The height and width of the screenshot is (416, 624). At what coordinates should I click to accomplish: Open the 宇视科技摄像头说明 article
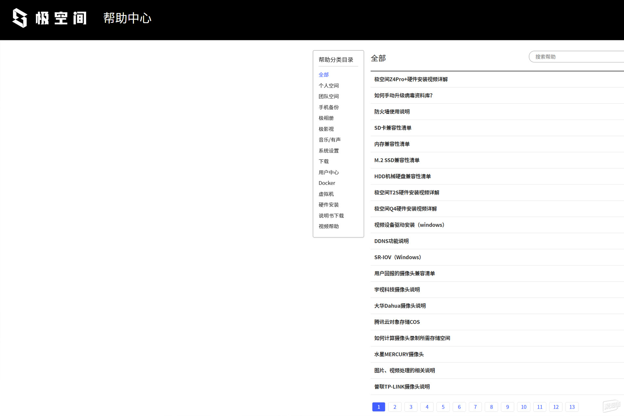[397, 290]
